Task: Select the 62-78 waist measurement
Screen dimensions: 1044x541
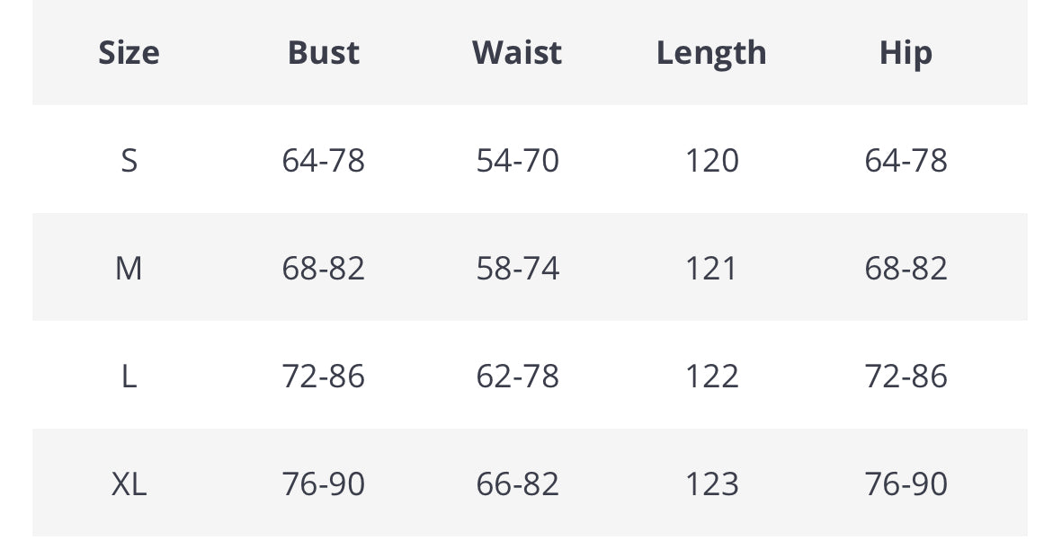Action: click(x=517, y=377)
